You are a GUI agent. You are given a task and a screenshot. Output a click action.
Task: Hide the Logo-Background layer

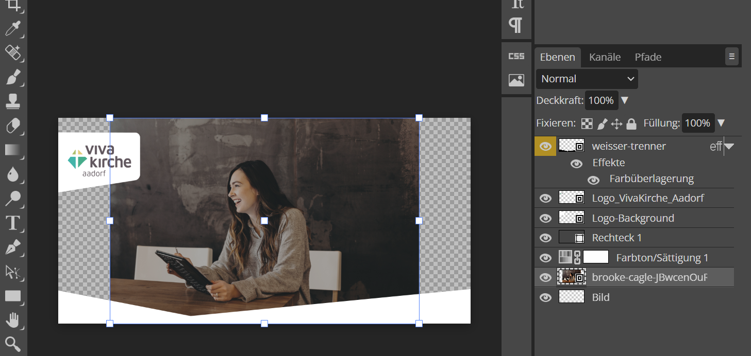pyautogui.click(x=545, y=218)
